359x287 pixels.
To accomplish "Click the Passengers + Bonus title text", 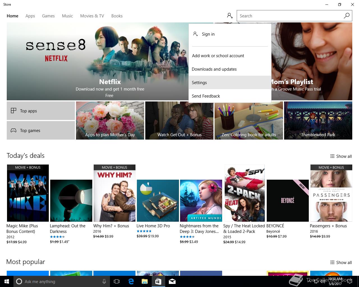I will (x=328, y=226).
